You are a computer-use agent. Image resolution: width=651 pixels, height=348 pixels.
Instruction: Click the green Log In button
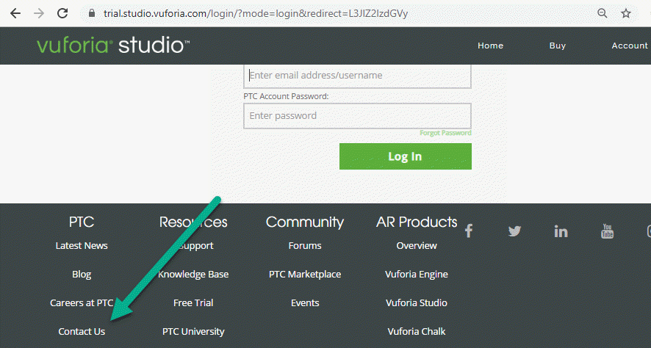click(x=405, y=156)
